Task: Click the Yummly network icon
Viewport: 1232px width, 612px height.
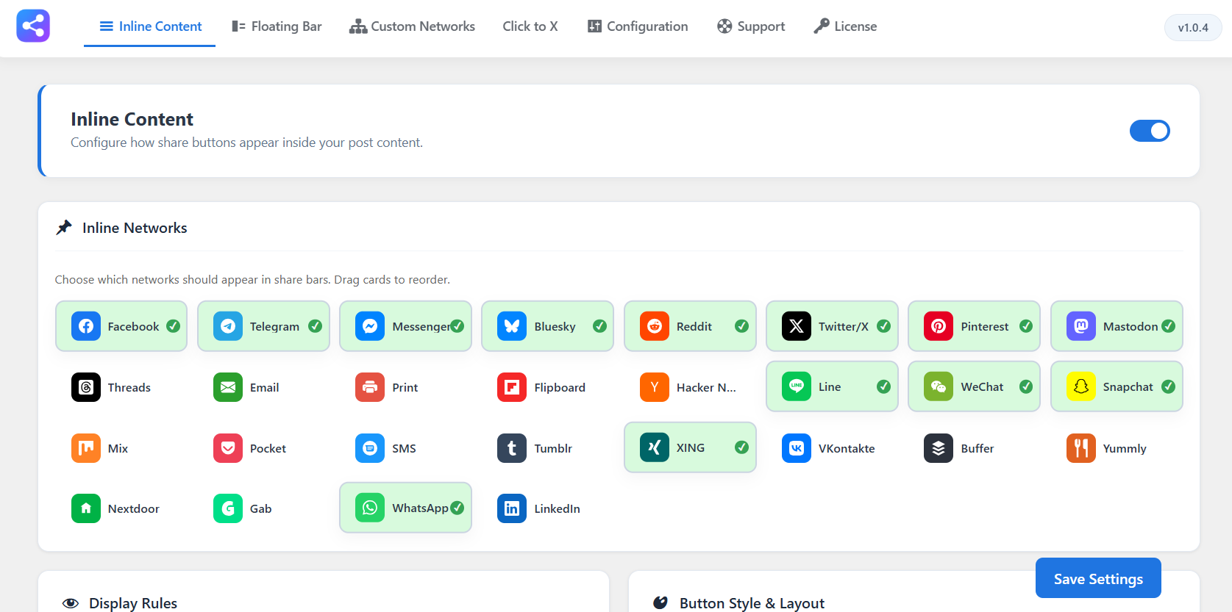Action: point(1081,448)
